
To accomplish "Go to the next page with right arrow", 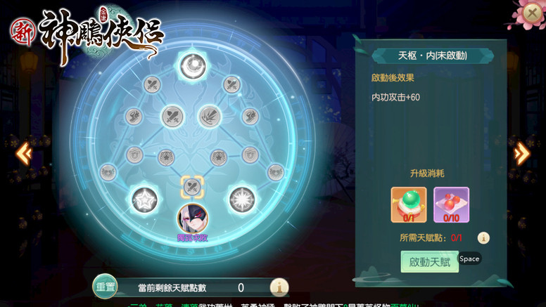I will (522, 153).
